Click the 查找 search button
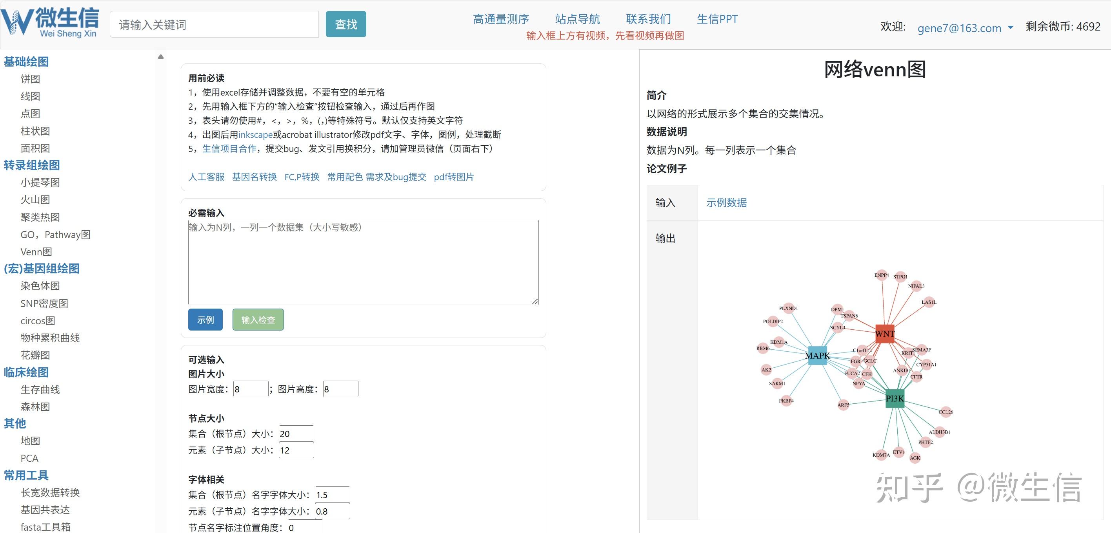Image resolution: width=1111 pixels, height=533 pixels. coord(345,23)
